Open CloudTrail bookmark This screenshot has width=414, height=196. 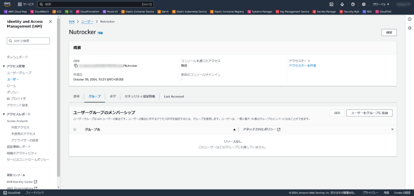pyautogui.click(x=383, y=12)
